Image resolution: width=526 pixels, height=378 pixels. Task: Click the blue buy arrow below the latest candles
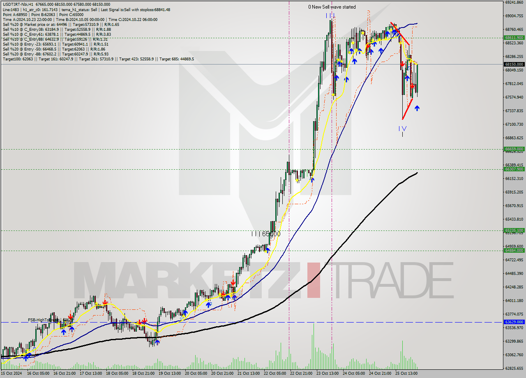point(417,108)
